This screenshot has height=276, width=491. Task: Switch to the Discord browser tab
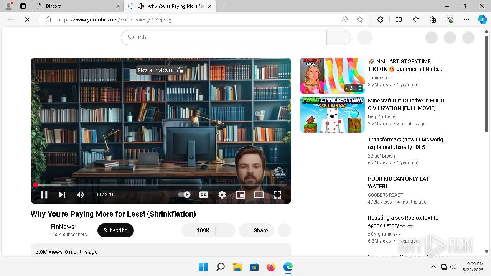click(x=77, y=6)
